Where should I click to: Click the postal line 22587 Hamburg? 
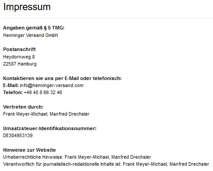(x=20, y=64)
